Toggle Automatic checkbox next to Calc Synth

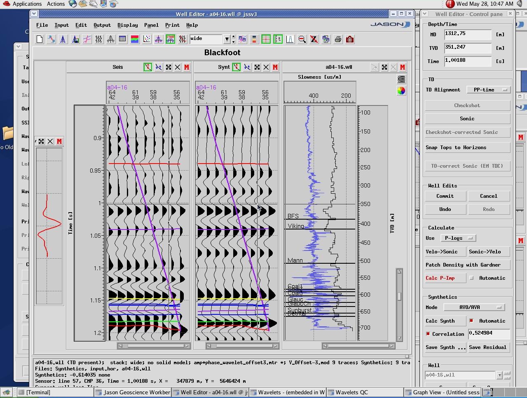coord(471,321)
